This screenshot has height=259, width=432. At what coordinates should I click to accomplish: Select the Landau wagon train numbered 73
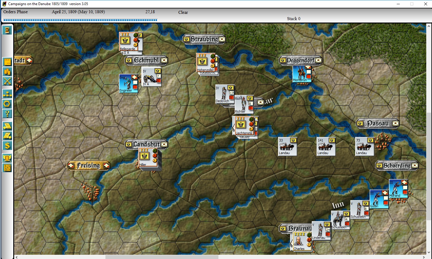[x=365, y=147]
